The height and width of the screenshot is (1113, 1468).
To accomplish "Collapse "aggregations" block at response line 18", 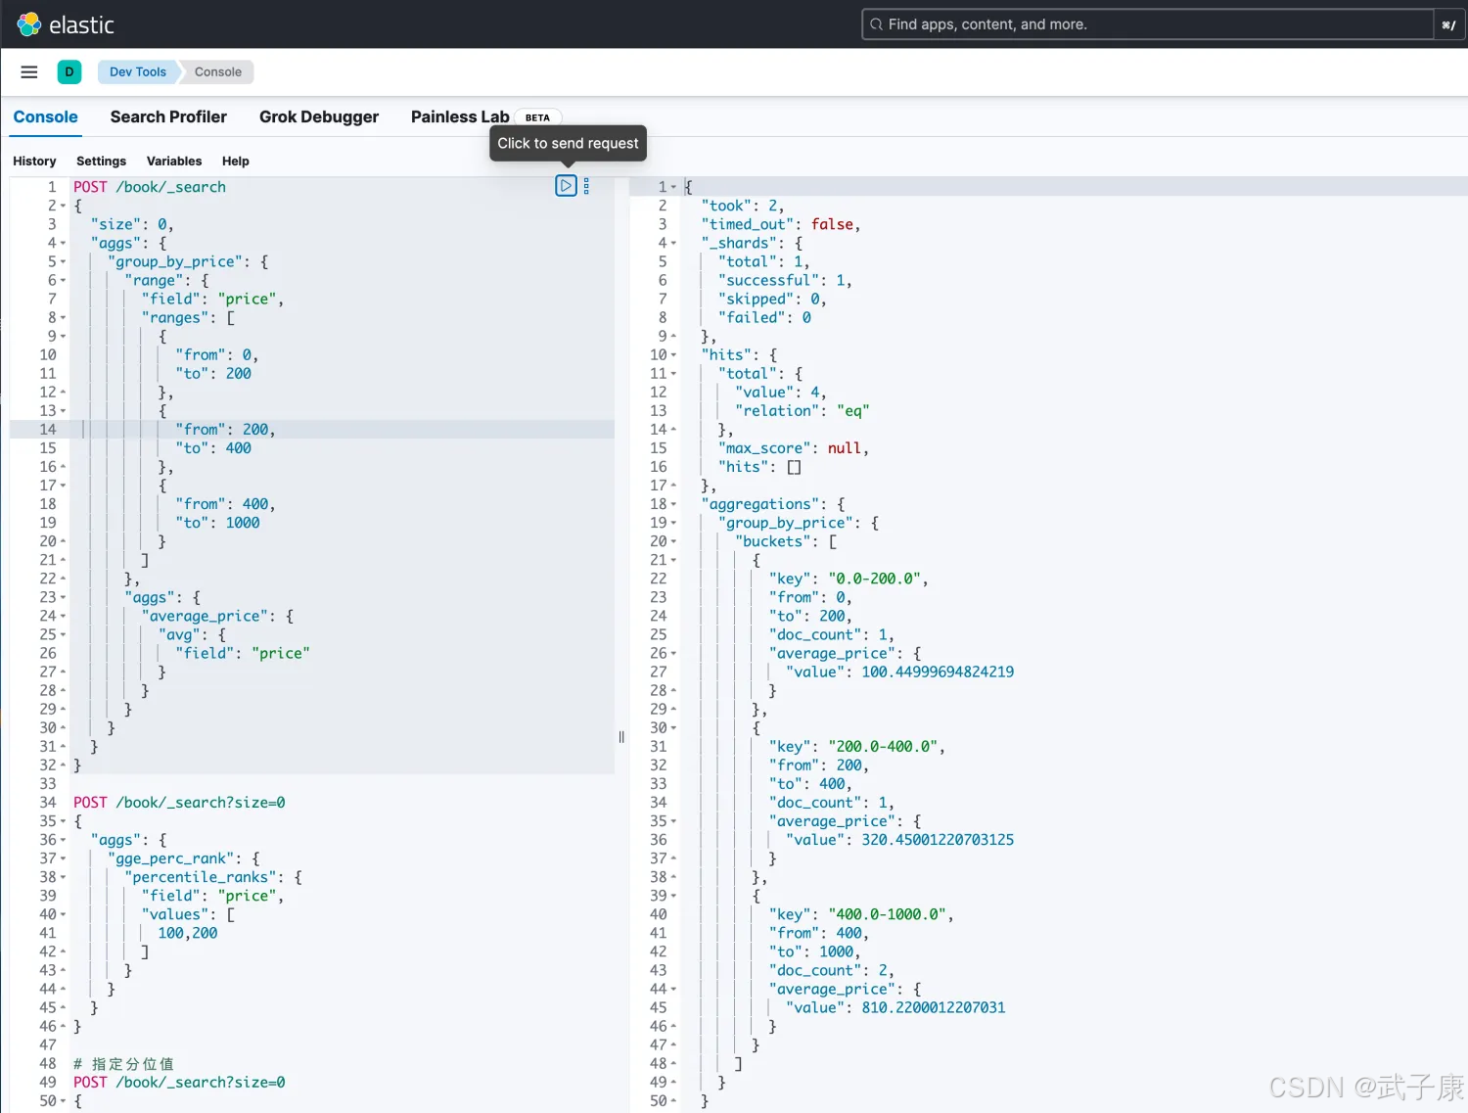I will pos(673,505).
